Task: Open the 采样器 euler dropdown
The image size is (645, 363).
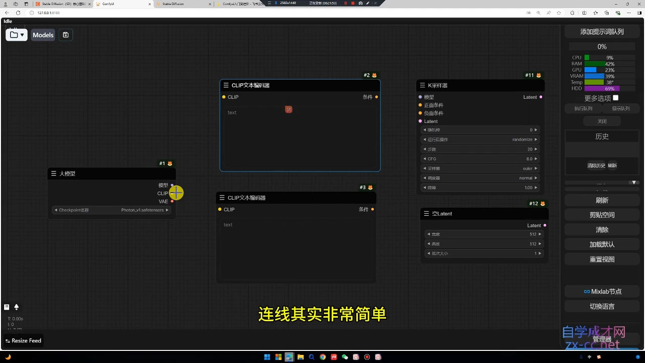Action: coord(480,168)
